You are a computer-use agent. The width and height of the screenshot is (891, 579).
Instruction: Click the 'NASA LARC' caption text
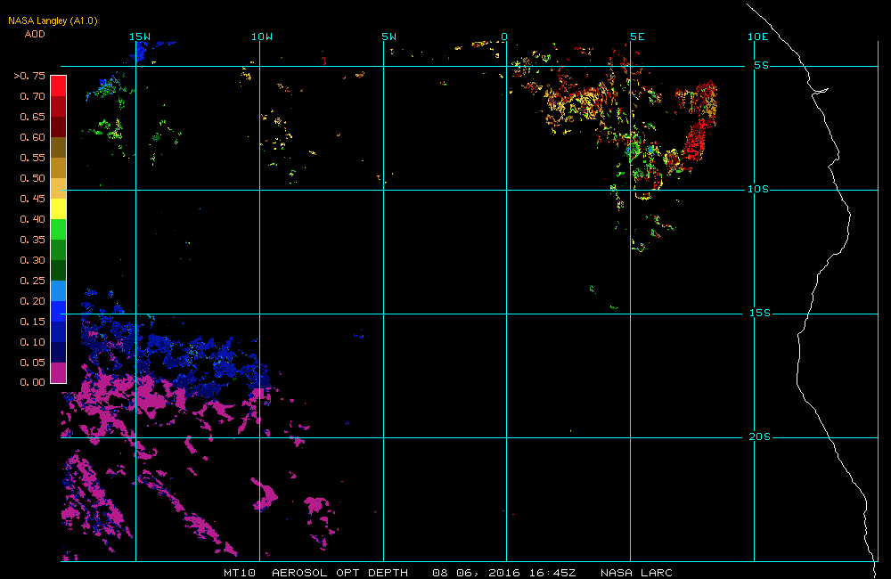[x=636, y=573]
